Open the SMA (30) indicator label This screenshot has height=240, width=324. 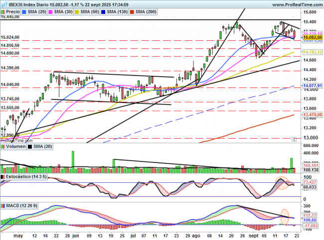(x=63, y=12)
